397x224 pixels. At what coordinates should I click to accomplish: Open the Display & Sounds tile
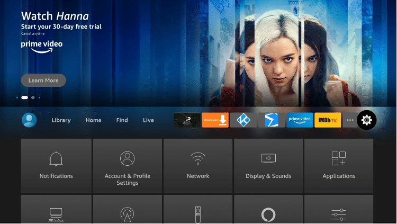[268, 166]
